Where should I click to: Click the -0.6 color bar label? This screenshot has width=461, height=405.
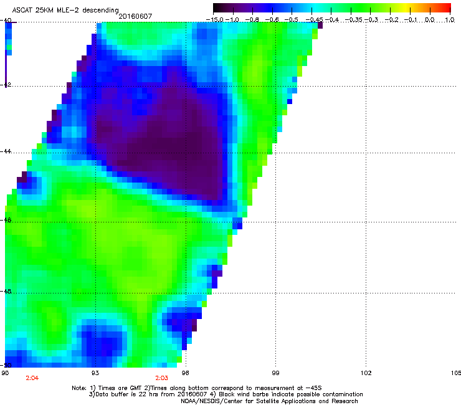[272, 20]
